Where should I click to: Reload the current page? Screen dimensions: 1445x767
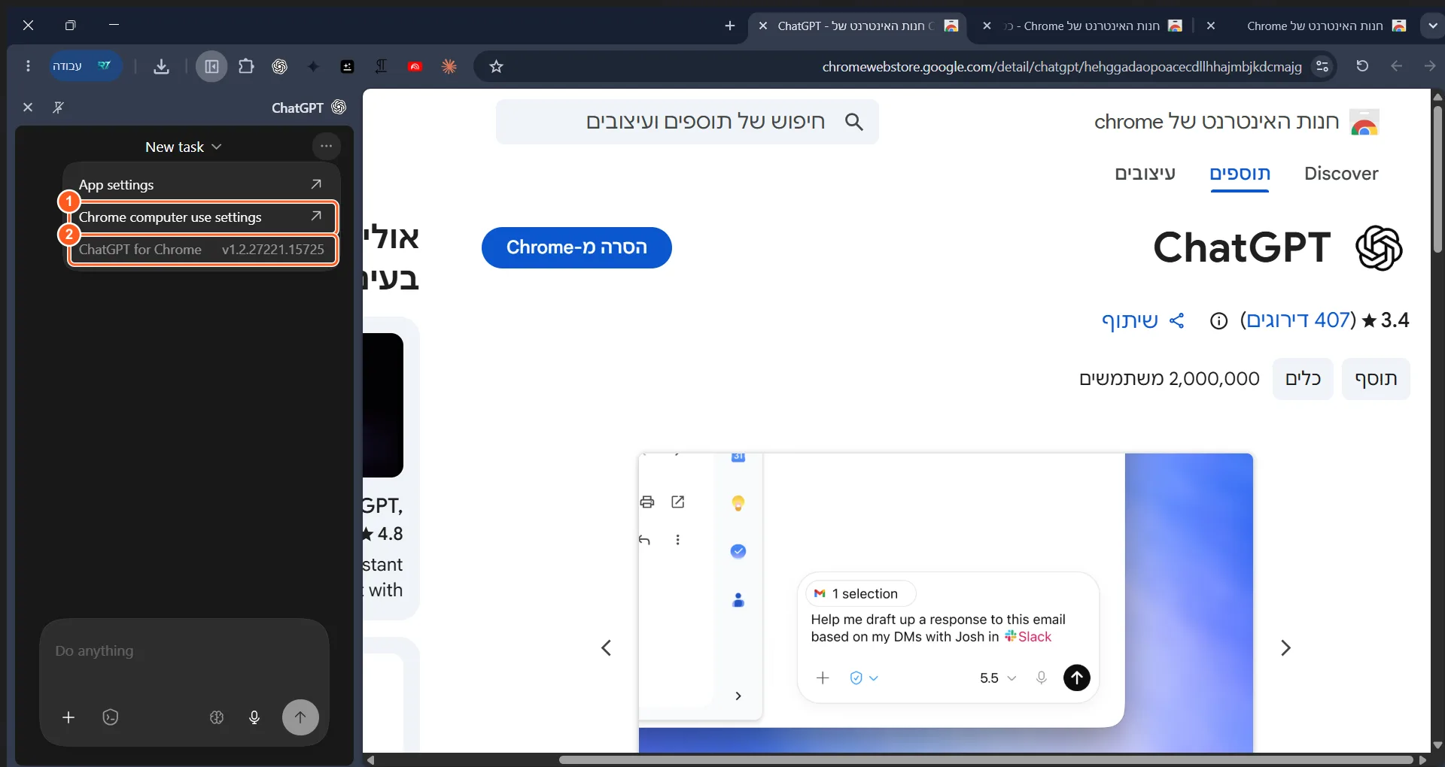tap(1362, 66)
